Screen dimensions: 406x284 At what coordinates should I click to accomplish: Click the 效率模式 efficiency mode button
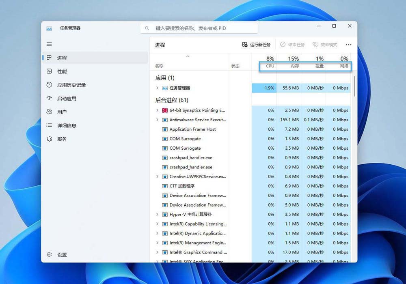[325, 45]
